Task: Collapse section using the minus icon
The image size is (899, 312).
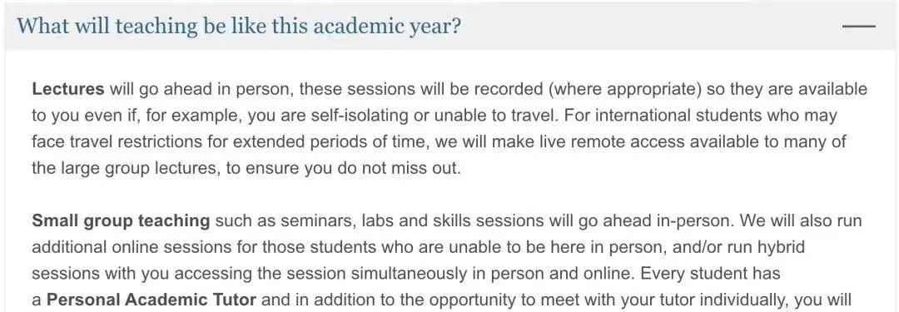Action: point(859,27)
